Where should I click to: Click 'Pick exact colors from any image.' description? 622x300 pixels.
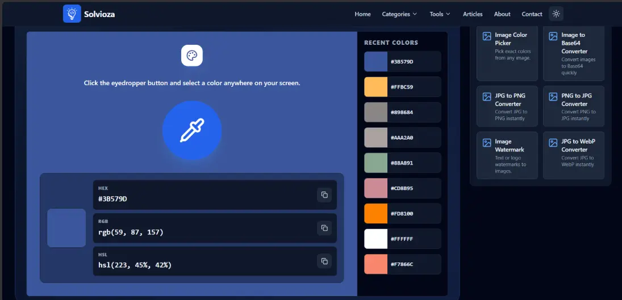point(513,54)
